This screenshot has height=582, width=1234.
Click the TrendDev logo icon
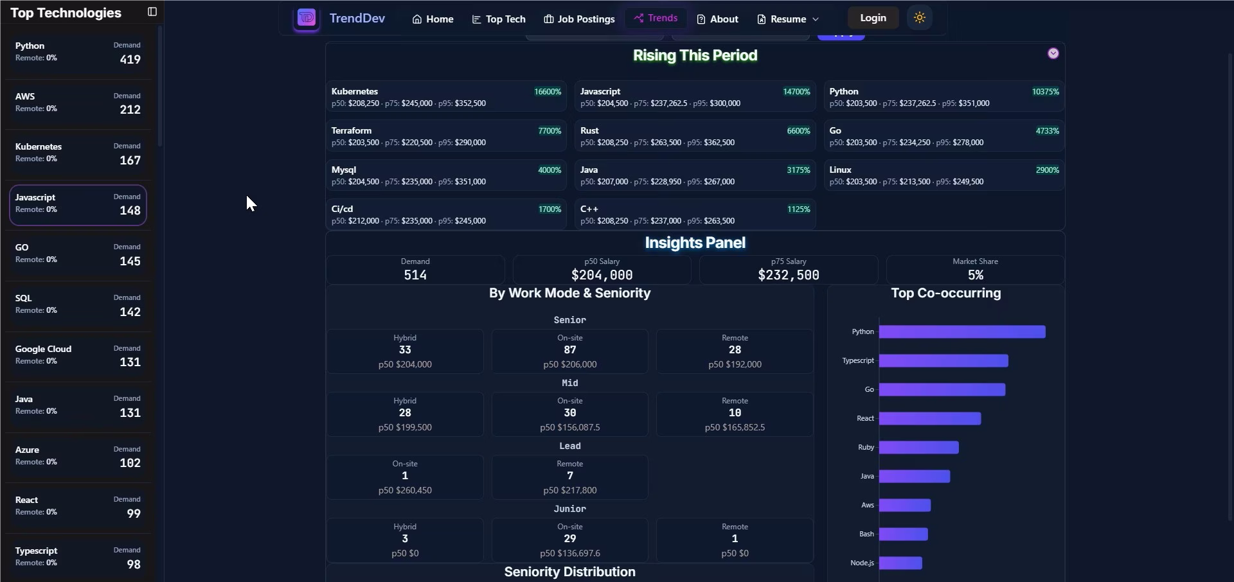pos(306,19)
